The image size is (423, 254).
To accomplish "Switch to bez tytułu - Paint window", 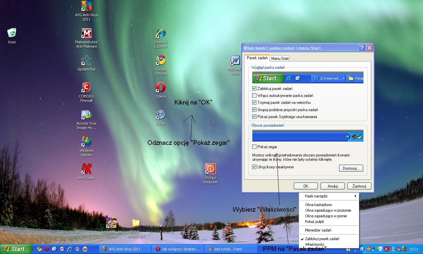I will coord(231,249).
